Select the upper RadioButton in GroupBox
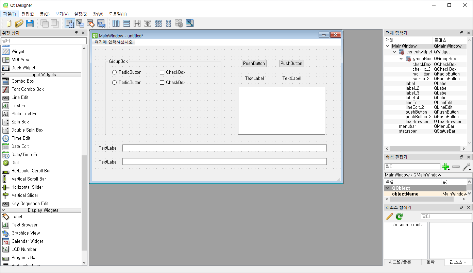This screenshot has height=273, width=473. tap(127, 72)
